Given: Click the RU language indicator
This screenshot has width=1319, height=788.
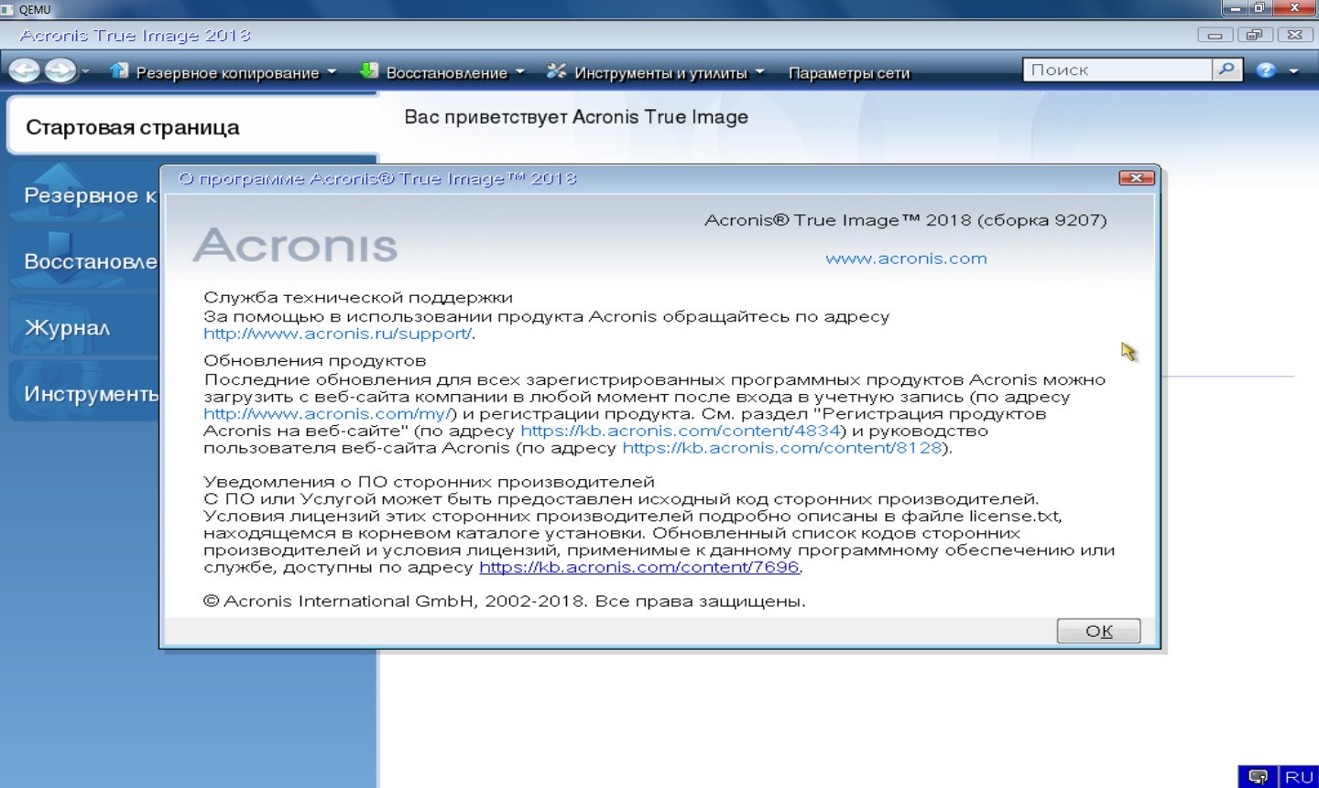Looking at the screenshot, I should click(x=1299, y=777).
